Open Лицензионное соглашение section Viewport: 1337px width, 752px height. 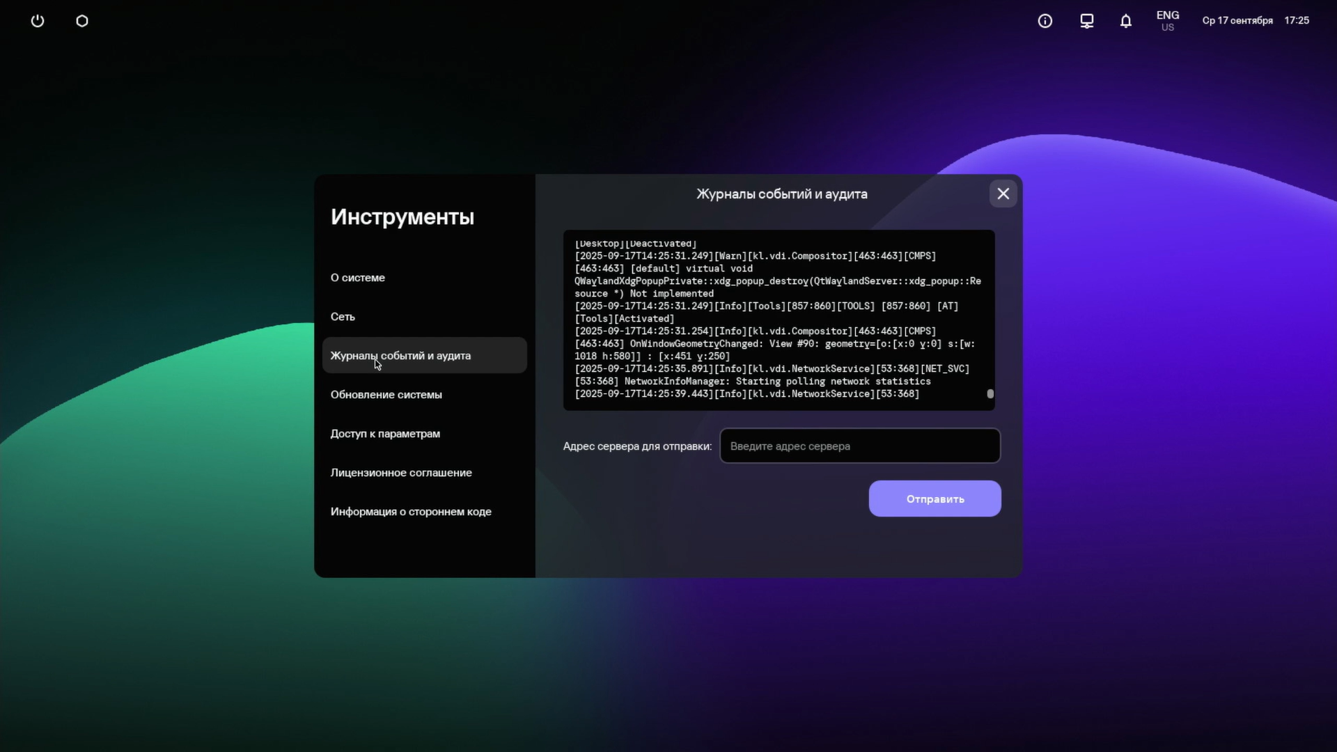tap(401, 473)
